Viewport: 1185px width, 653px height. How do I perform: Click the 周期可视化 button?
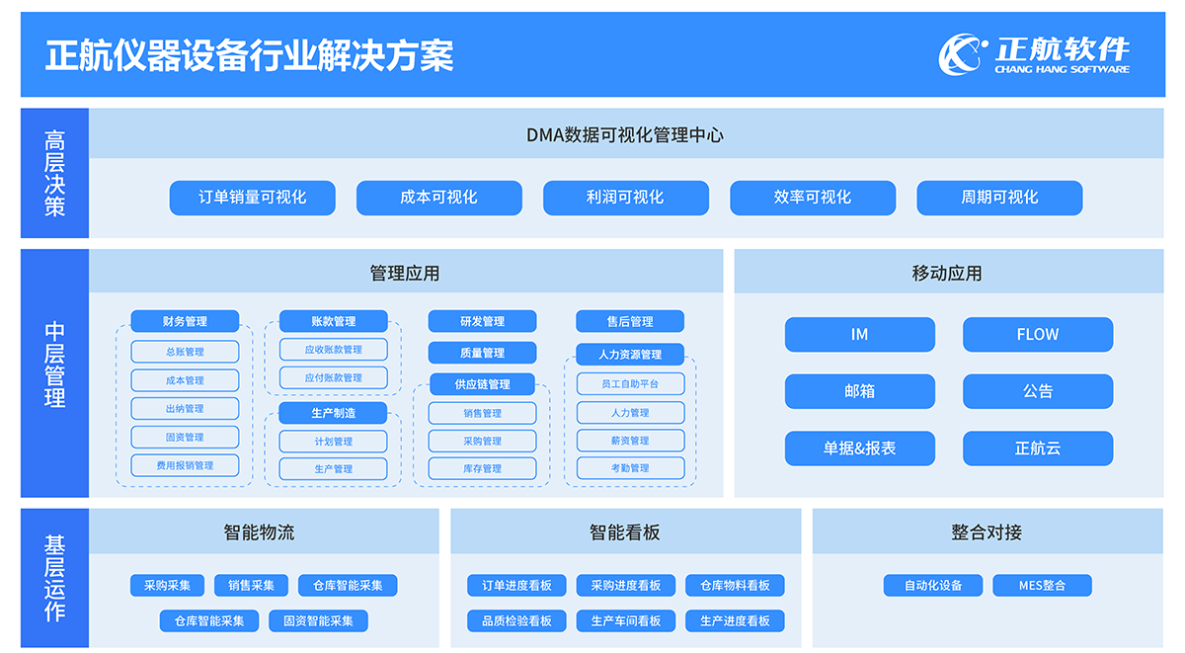[999, 198]
